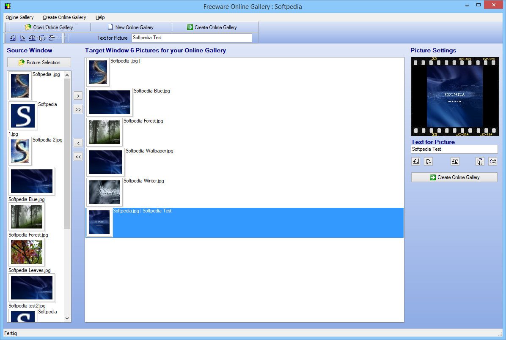Click Create Online Gallery button under Picture Settings

click(454, 177)
